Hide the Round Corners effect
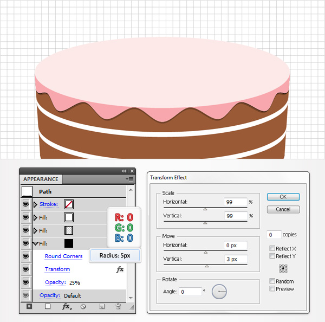The height and width of the screenshot is (322, 325). click(x=25, y=256)
